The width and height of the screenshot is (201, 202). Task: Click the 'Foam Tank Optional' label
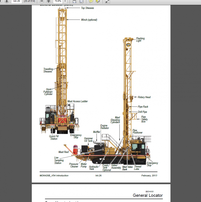(x=107, y=168)
